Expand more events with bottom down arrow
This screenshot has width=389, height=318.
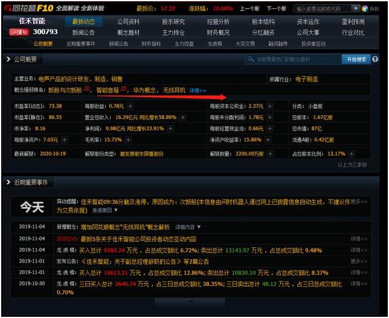190,302
